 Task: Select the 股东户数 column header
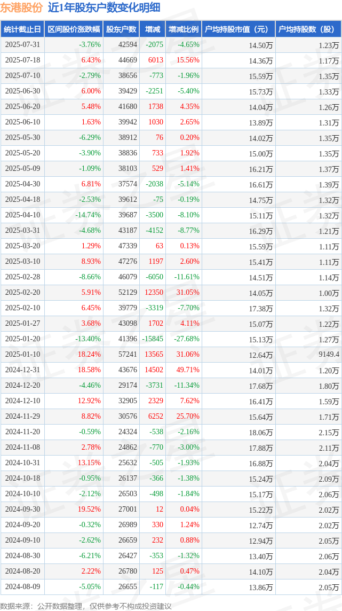click(122, 29)
